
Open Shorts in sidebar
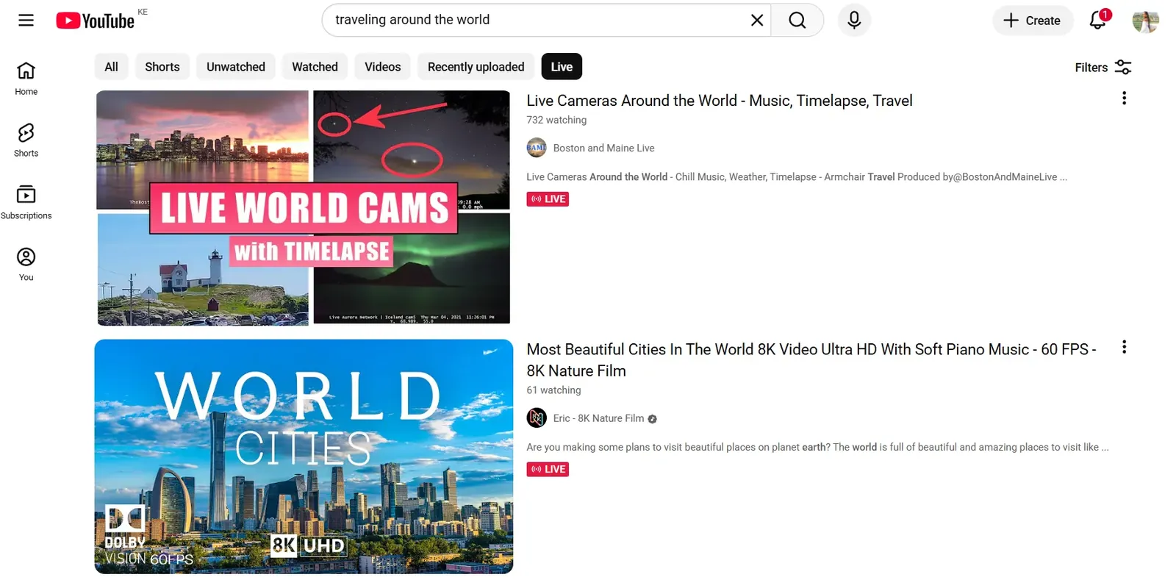(x=26, y=140)
